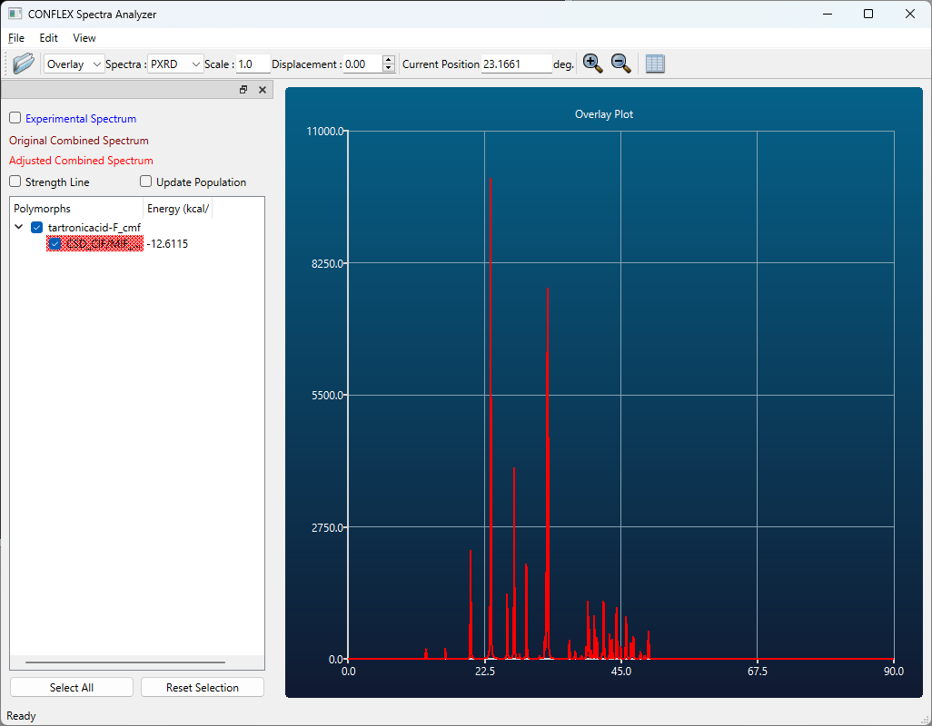Screen dimensions: 932x726
Task: Collapse the tartronicacid-F_cmf tree node
Action: 20,227
